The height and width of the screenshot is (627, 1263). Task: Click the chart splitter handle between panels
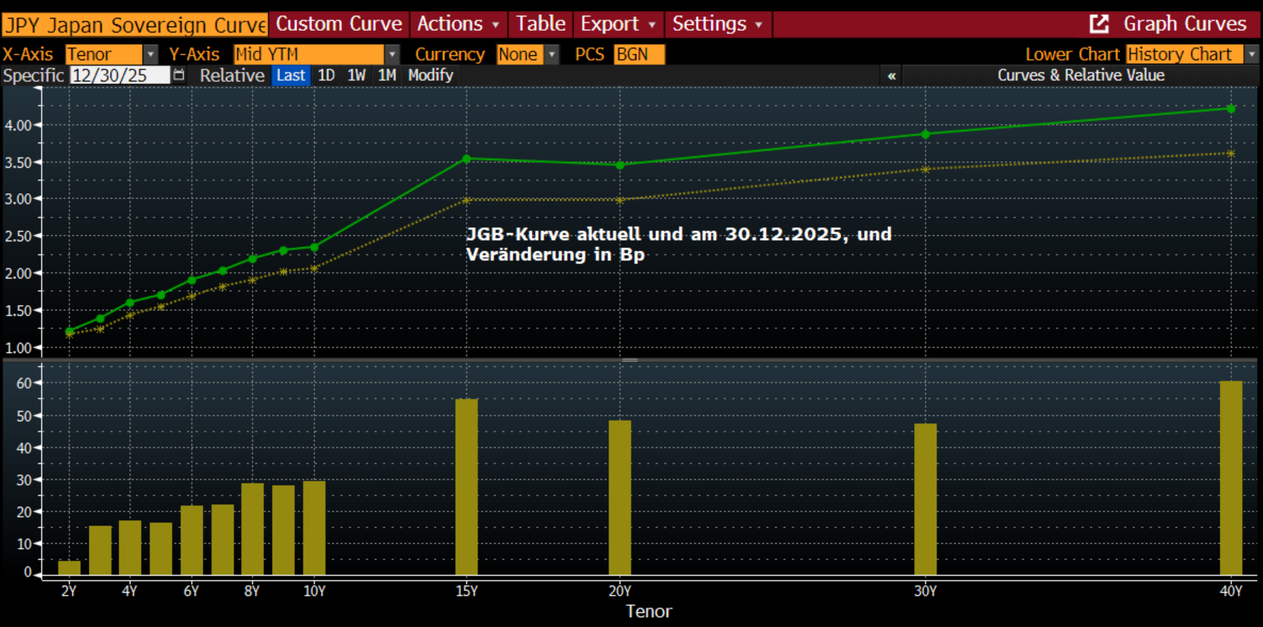[x=630, y=361]
